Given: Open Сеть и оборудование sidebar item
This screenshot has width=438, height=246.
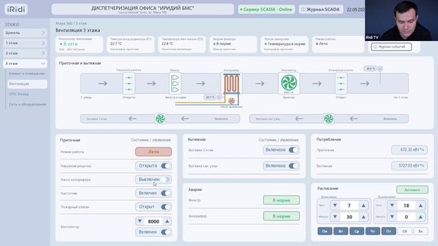Looking at the screenshot, I should click(x=27, y=105).
